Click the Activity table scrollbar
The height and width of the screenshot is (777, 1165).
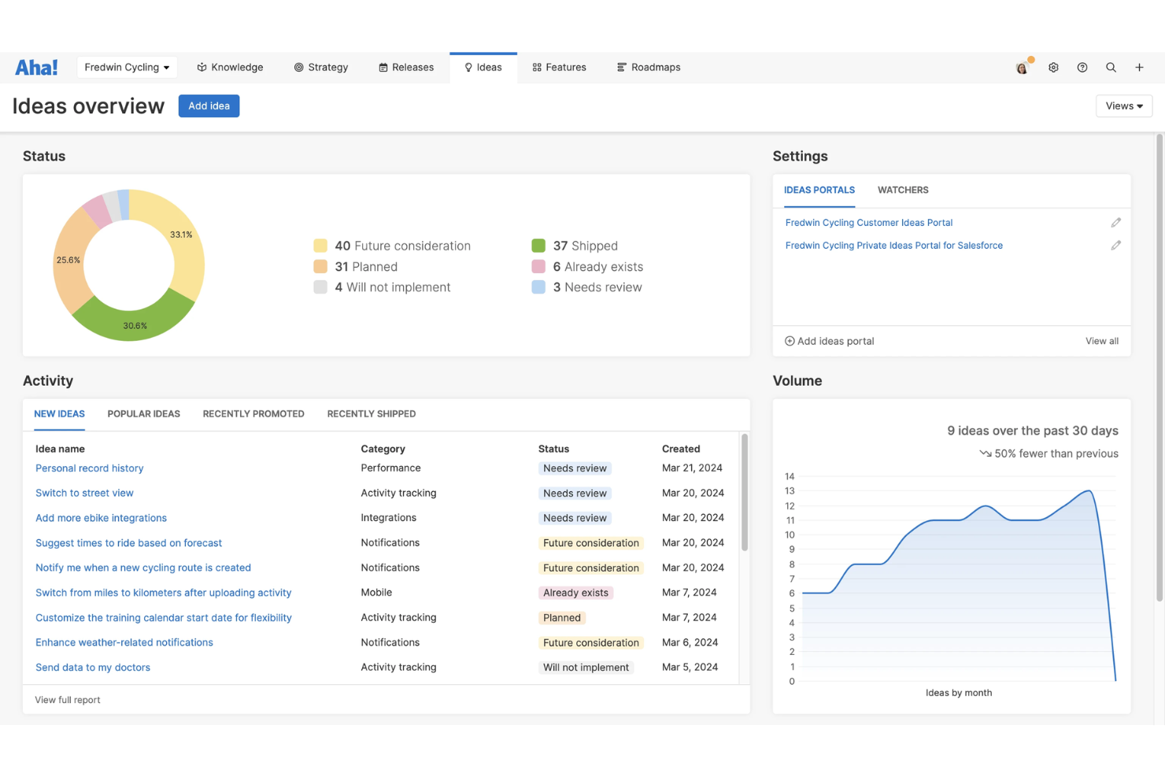click(x=745, y=492)
